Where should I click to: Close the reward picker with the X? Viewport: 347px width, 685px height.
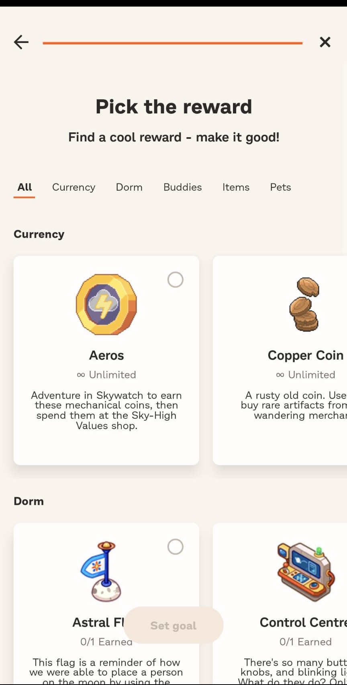click(325, 42)
